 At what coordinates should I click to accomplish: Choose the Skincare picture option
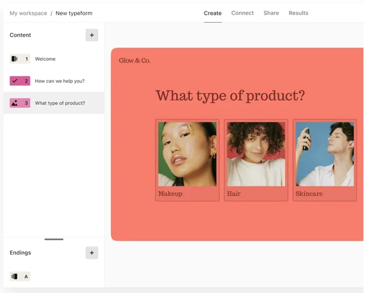coord(325,159)
